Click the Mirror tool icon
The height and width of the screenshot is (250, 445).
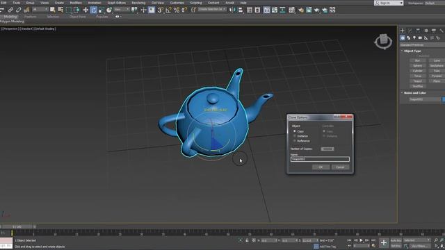(232, 10)
